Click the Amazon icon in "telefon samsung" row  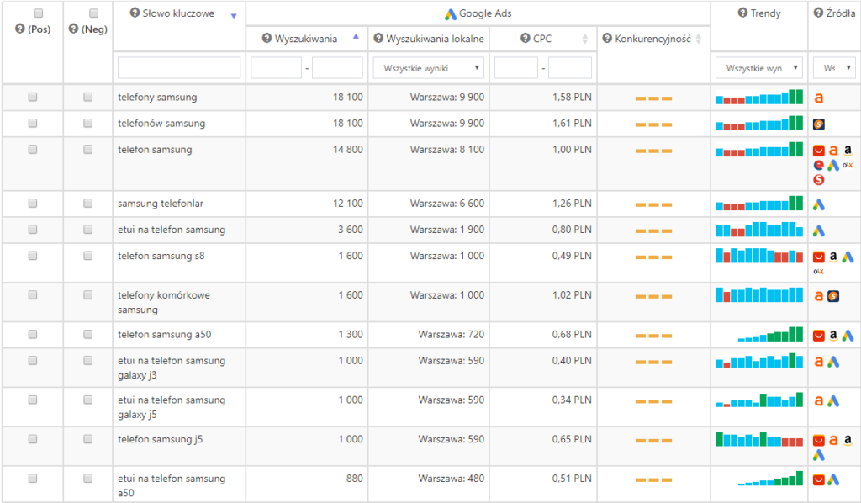(x=848, y=150)
